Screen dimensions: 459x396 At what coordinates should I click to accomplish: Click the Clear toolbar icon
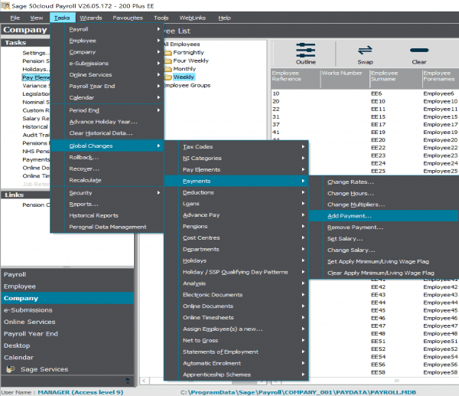[x=419, y=50]
